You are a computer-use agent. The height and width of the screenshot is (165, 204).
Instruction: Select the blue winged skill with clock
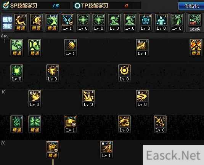point(67,22)
